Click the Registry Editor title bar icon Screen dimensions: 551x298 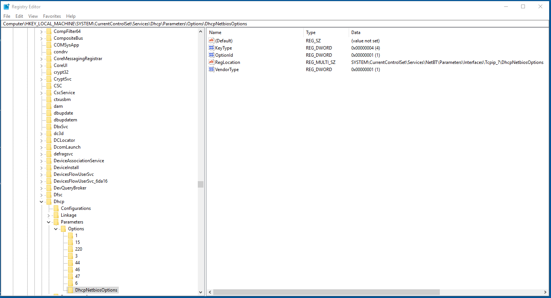coord(6,7)
